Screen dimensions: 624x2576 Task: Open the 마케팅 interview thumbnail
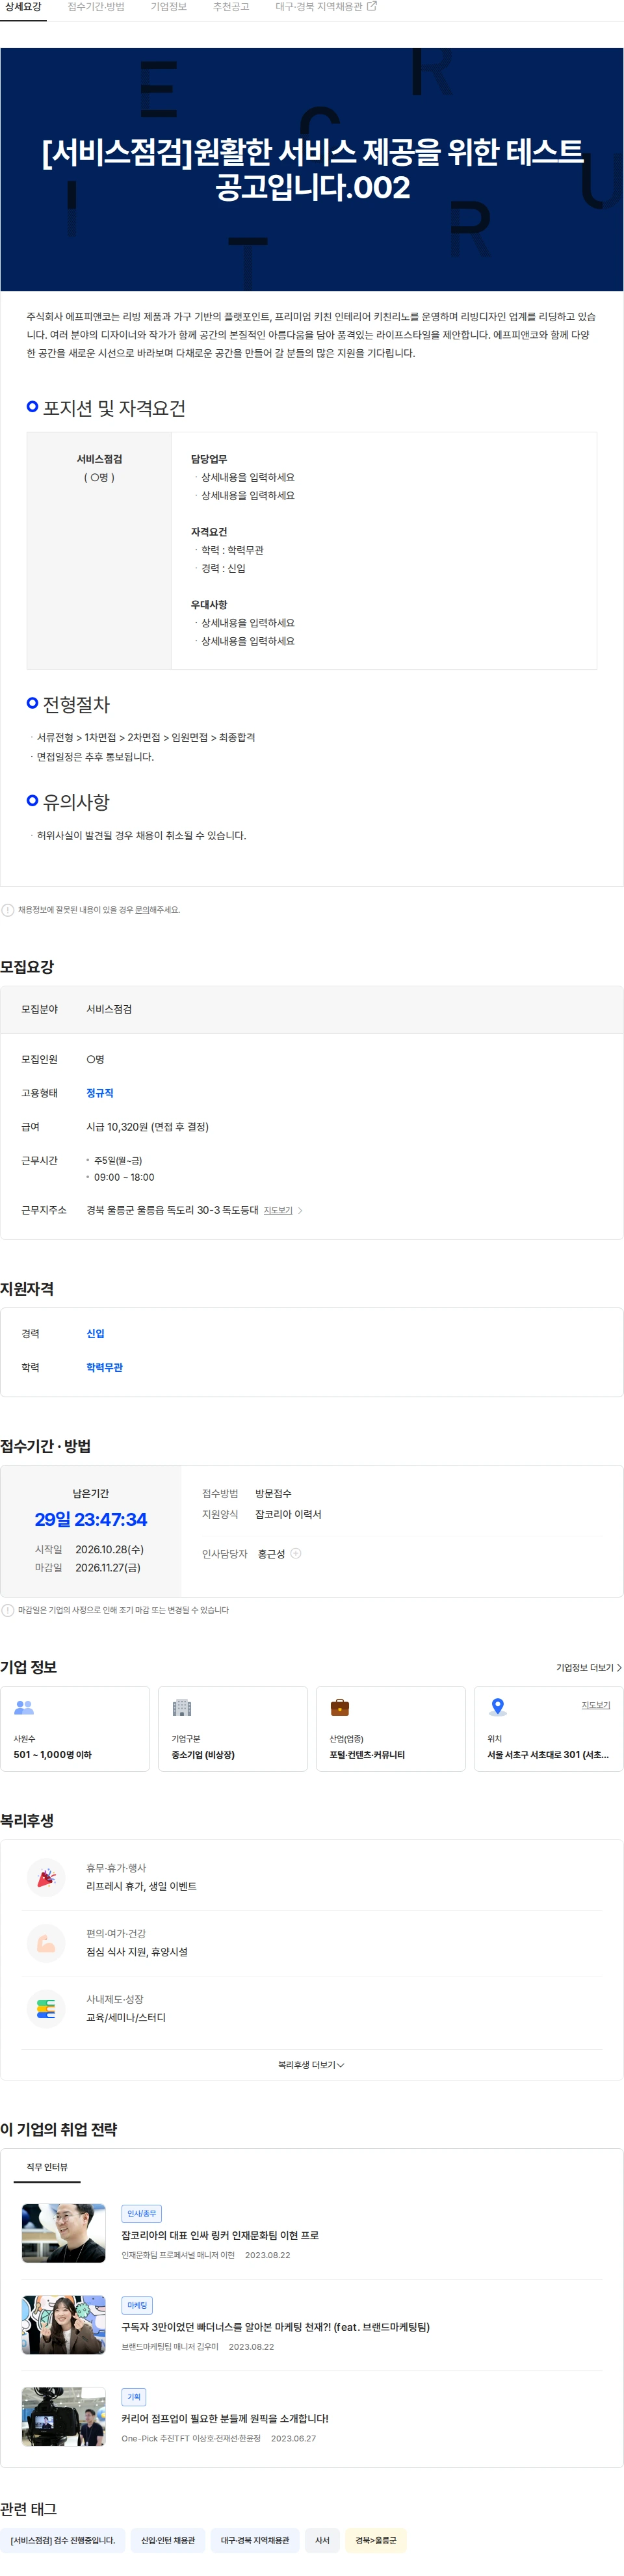(x=63, y=2325)
